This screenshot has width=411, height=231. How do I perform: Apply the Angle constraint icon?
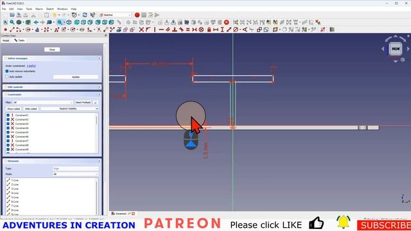[x=245, y=30]
